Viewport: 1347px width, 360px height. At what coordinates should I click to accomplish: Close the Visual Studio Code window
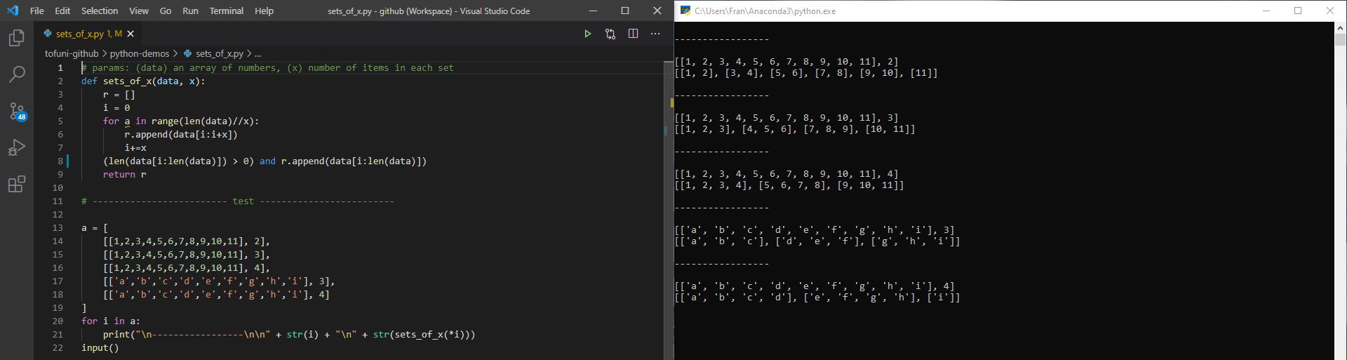coord(657,11)
